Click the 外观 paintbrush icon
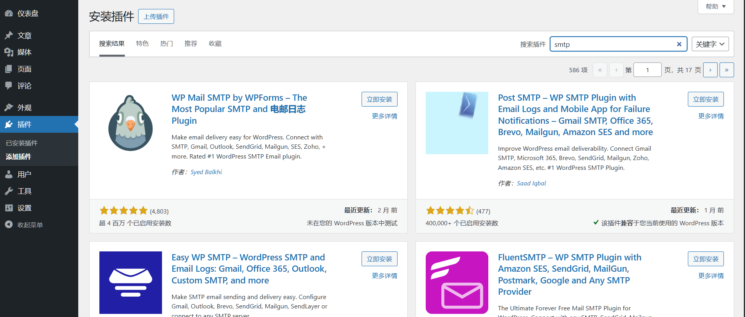The image size is (745, 317). click(9, 108)
